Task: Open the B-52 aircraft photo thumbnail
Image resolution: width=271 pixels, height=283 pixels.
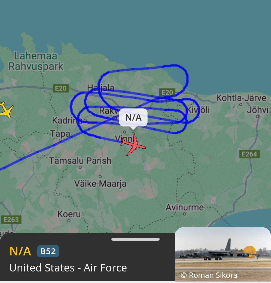Action: tap(223, 254)
